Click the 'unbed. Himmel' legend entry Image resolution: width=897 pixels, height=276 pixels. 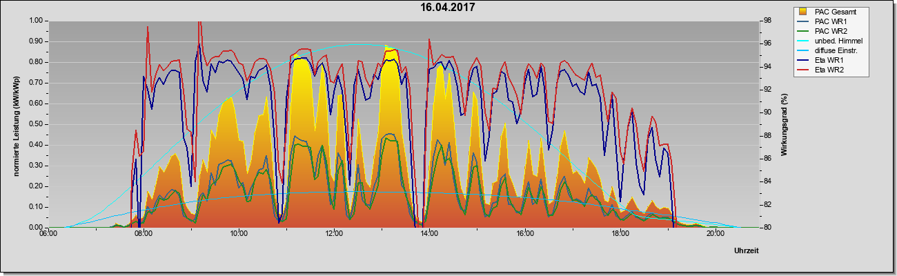point(838,41)
